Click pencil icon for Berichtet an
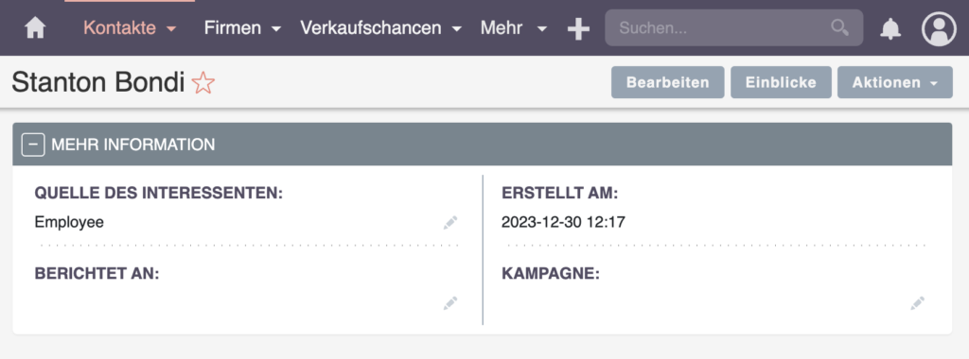The height and width of the screenshot is (359, 969). [450, 303]
